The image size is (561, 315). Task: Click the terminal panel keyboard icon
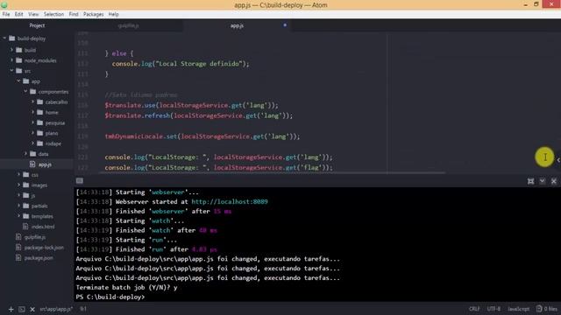[x=80, y=181]
